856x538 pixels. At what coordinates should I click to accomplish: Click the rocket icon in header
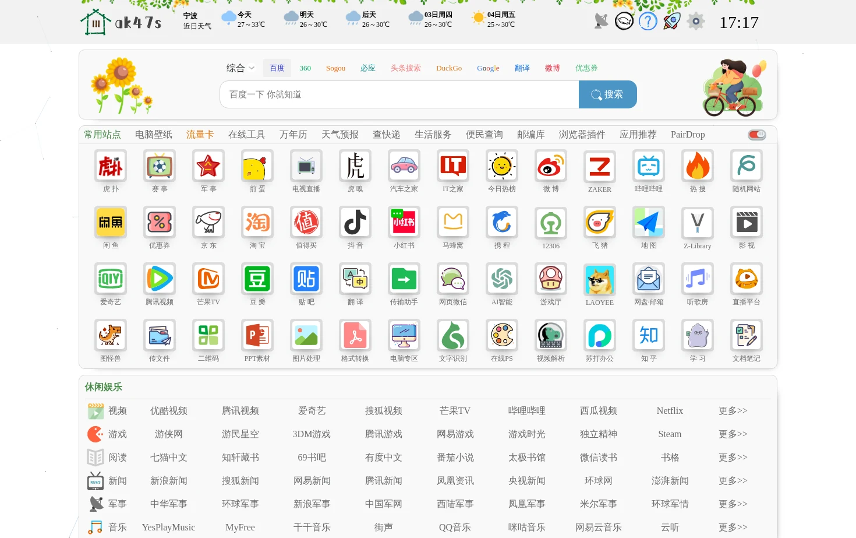tap(672, 22)
